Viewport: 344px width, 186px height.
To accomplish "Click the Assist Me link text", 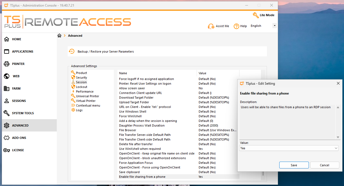I will coord(222,26).
